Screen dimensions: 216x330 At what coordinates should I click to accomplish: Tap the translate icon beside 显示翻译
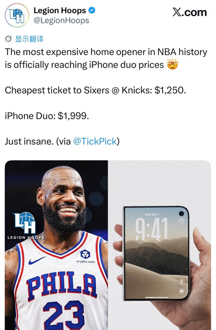coord(8,39)
